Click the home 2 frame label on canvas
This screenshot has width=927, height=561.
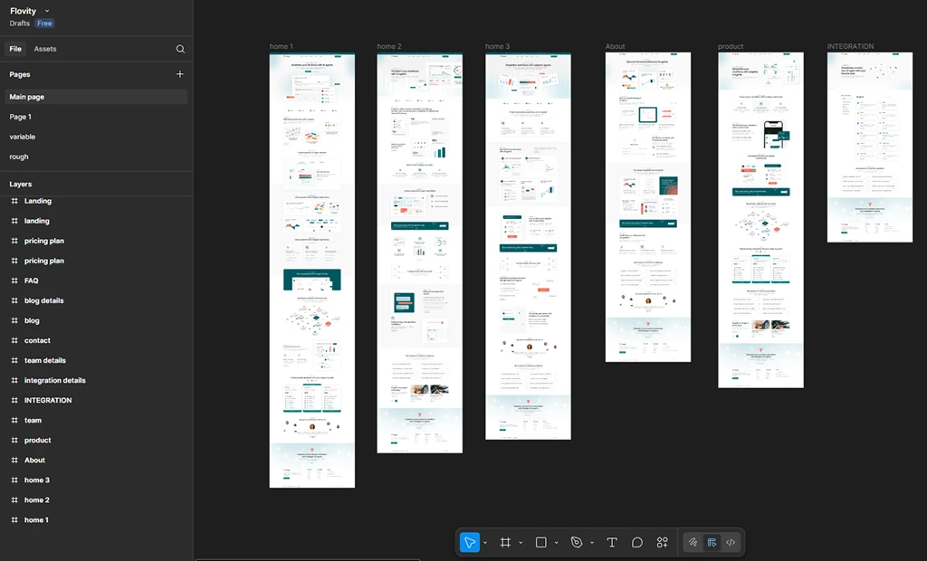(389, 46)
